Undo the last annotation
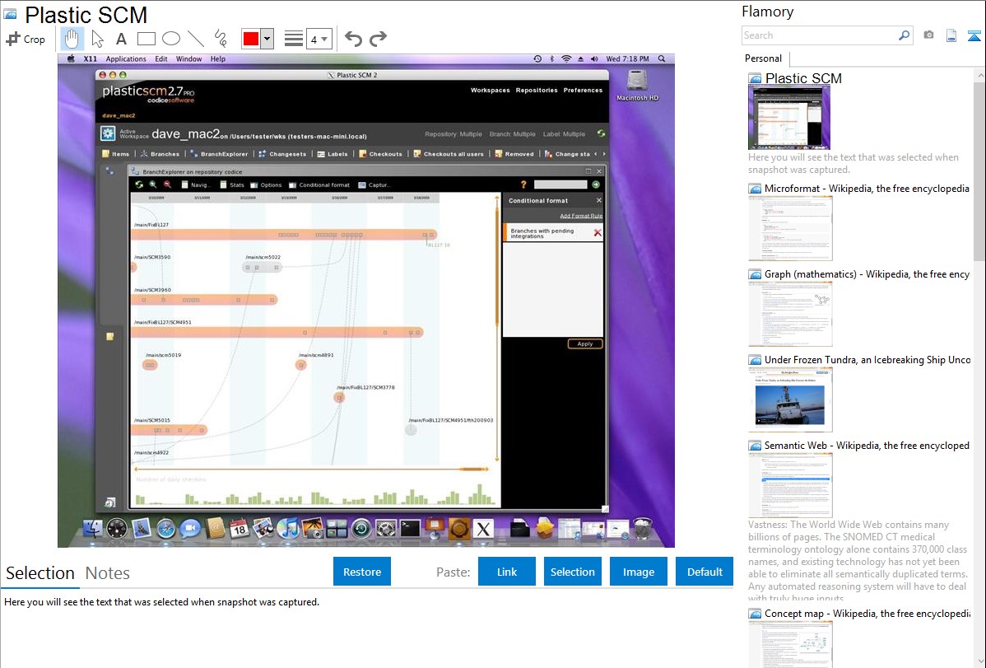Viewport: 986px width, 668px height. [x=353, y=39]
